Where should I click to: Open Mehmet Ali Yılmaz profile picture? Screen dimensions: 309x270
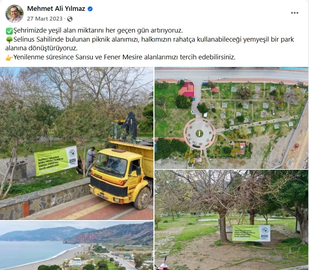(x=15, y=14)
